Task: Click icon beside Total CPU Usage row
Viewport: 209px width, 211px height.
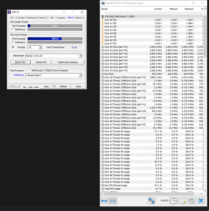Action: tap(102, 189)
